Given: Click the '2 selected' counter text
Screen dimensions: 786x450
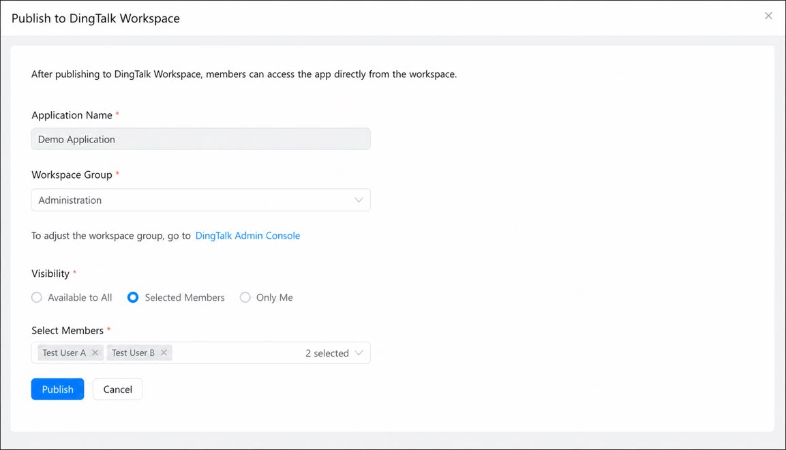Looking at the screenshot, I should [x=327, y=353].
